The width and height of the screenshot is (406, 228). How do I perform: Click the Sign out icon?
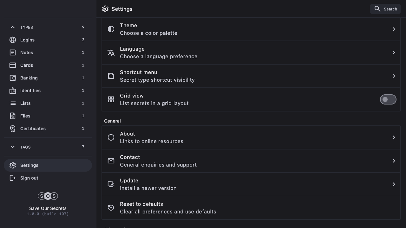tap(13, 178)
